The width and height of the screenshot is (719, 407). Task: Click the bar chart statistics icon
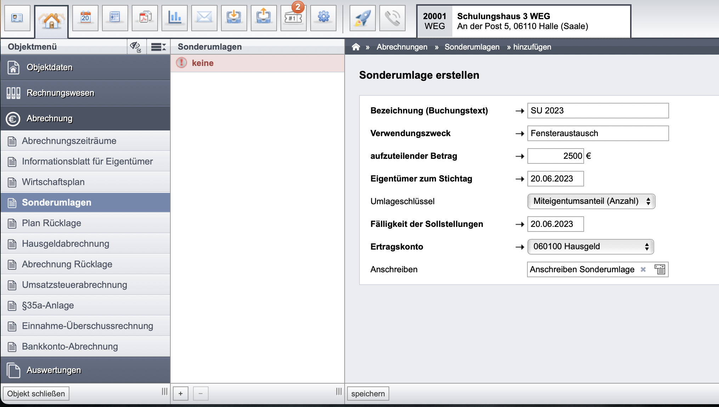[x=175, y=18]
